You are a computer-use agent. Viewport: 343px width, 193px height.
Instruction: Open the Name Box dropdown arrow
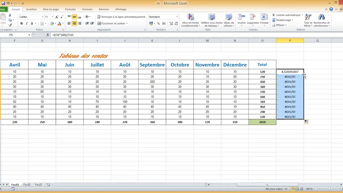(x=29, y=35)
